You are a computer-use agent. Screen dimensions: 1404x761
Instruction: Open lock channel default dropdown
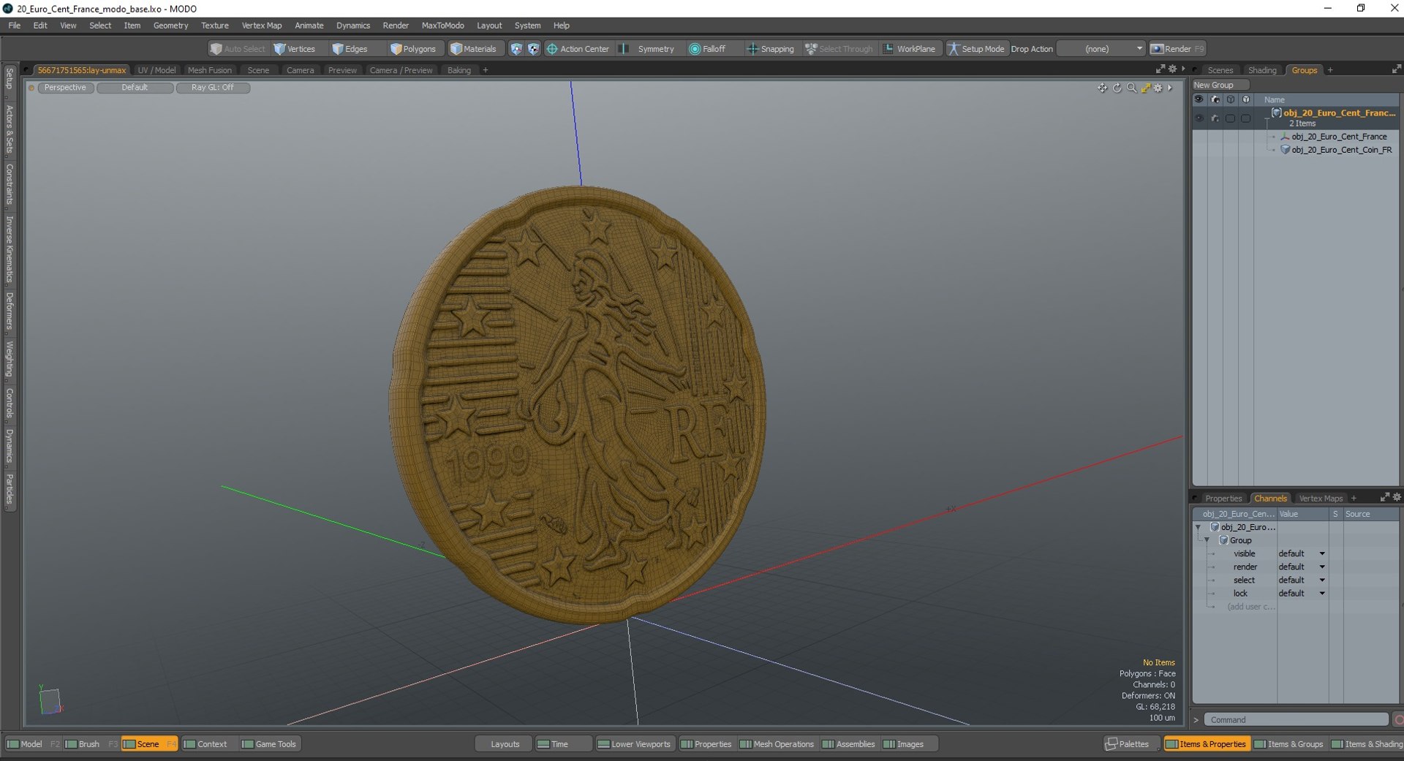pos(1302,593)
